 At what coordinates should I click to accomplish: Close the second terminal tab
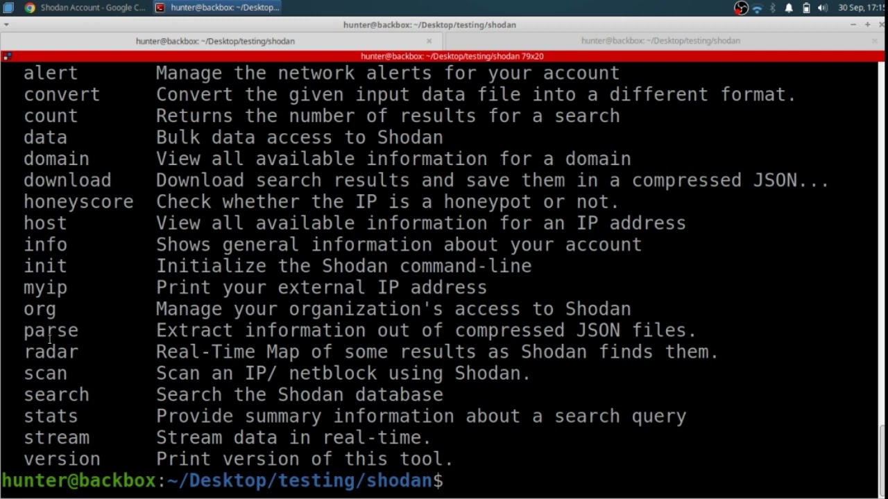pos(874,42)
